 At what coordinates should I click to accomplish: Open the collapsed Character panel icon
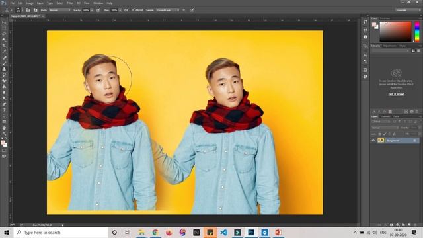coord(365,55)
